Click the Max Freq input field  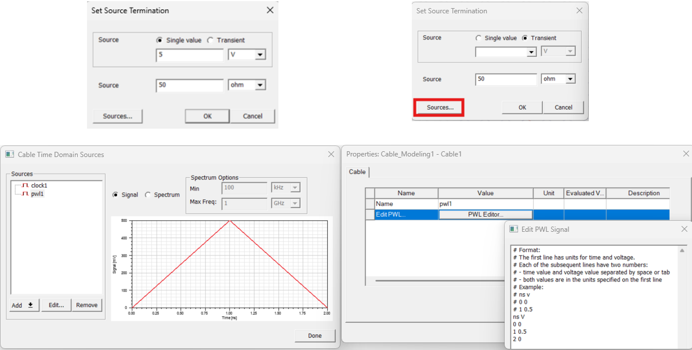[x=244, y=203]
